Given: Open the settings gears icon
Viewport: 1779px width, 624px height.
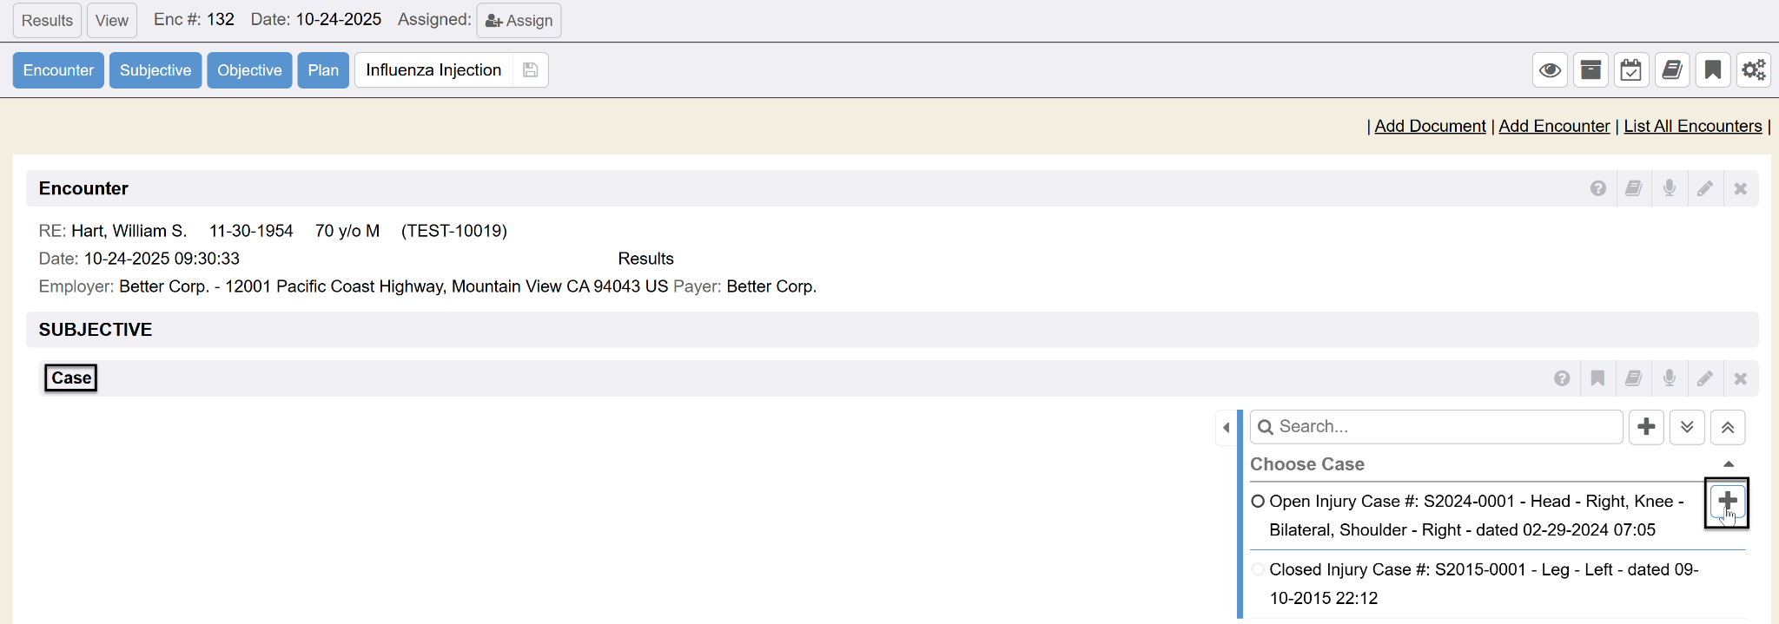Looking at the screenshot, I should pos(1754,70).
